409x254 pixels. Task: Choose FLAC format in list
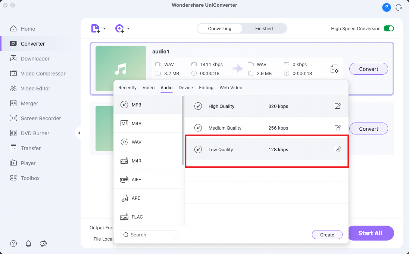click(148, 217)
